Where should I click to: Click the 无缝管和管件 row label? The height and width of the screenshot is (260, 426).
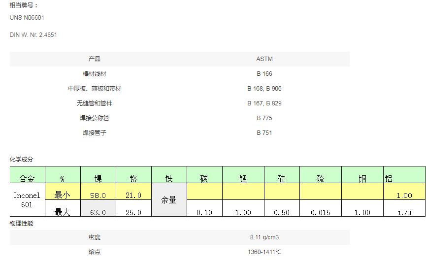[x=95, y=103]
